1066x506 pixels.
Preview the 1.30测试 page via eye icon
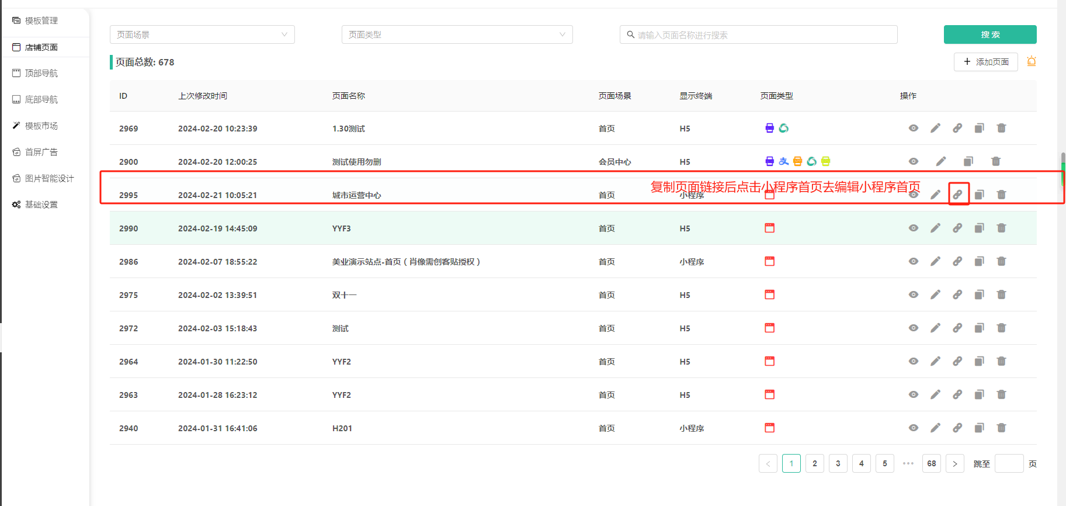point(914,128)
